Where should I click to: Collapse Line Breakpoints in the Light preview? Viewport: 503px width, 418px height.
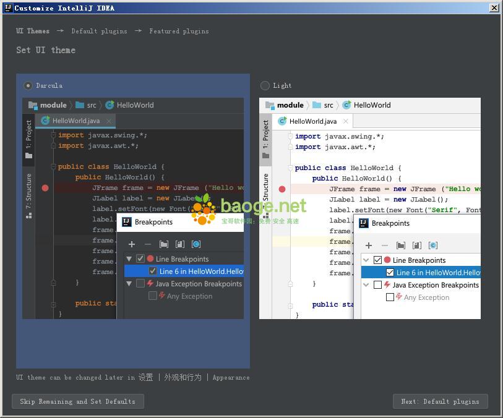coord(366,260)
